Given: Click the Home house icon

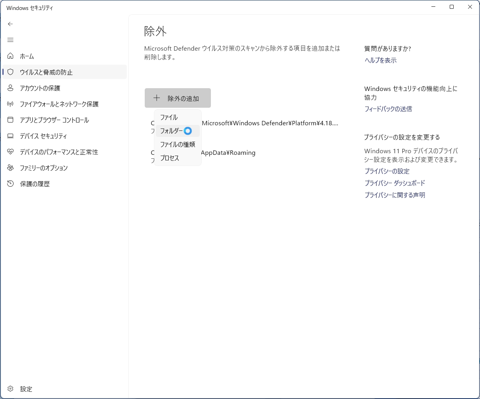Looking at the screenshot, I should [x=11, y=56].
